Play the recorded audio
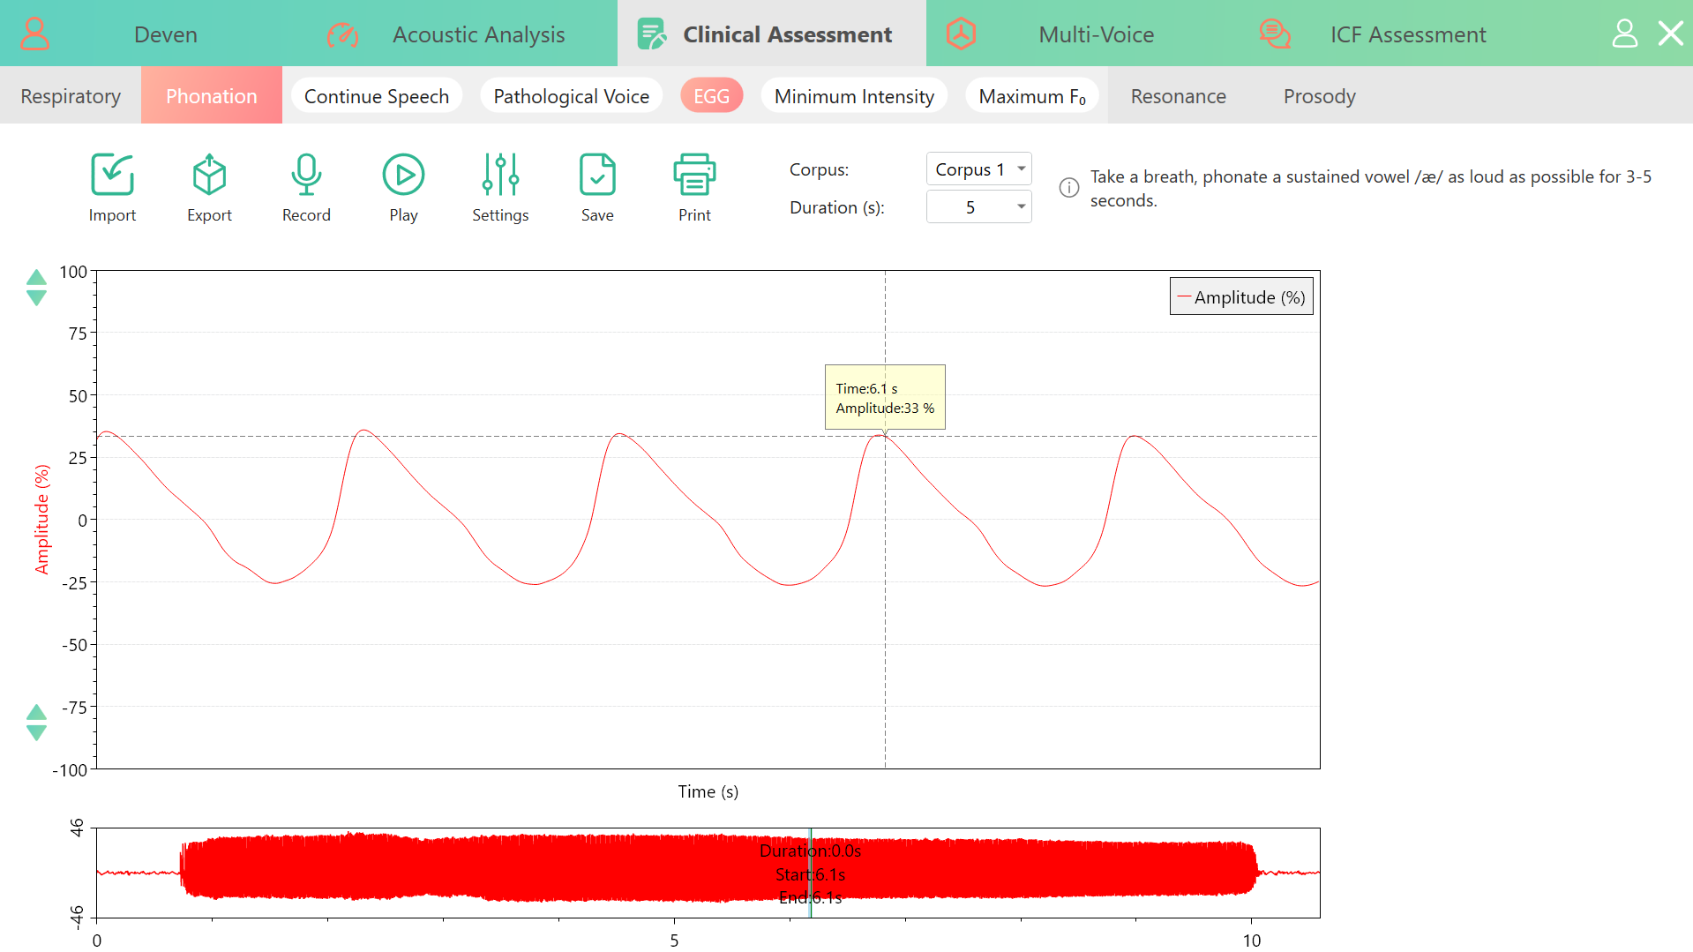 403,175
